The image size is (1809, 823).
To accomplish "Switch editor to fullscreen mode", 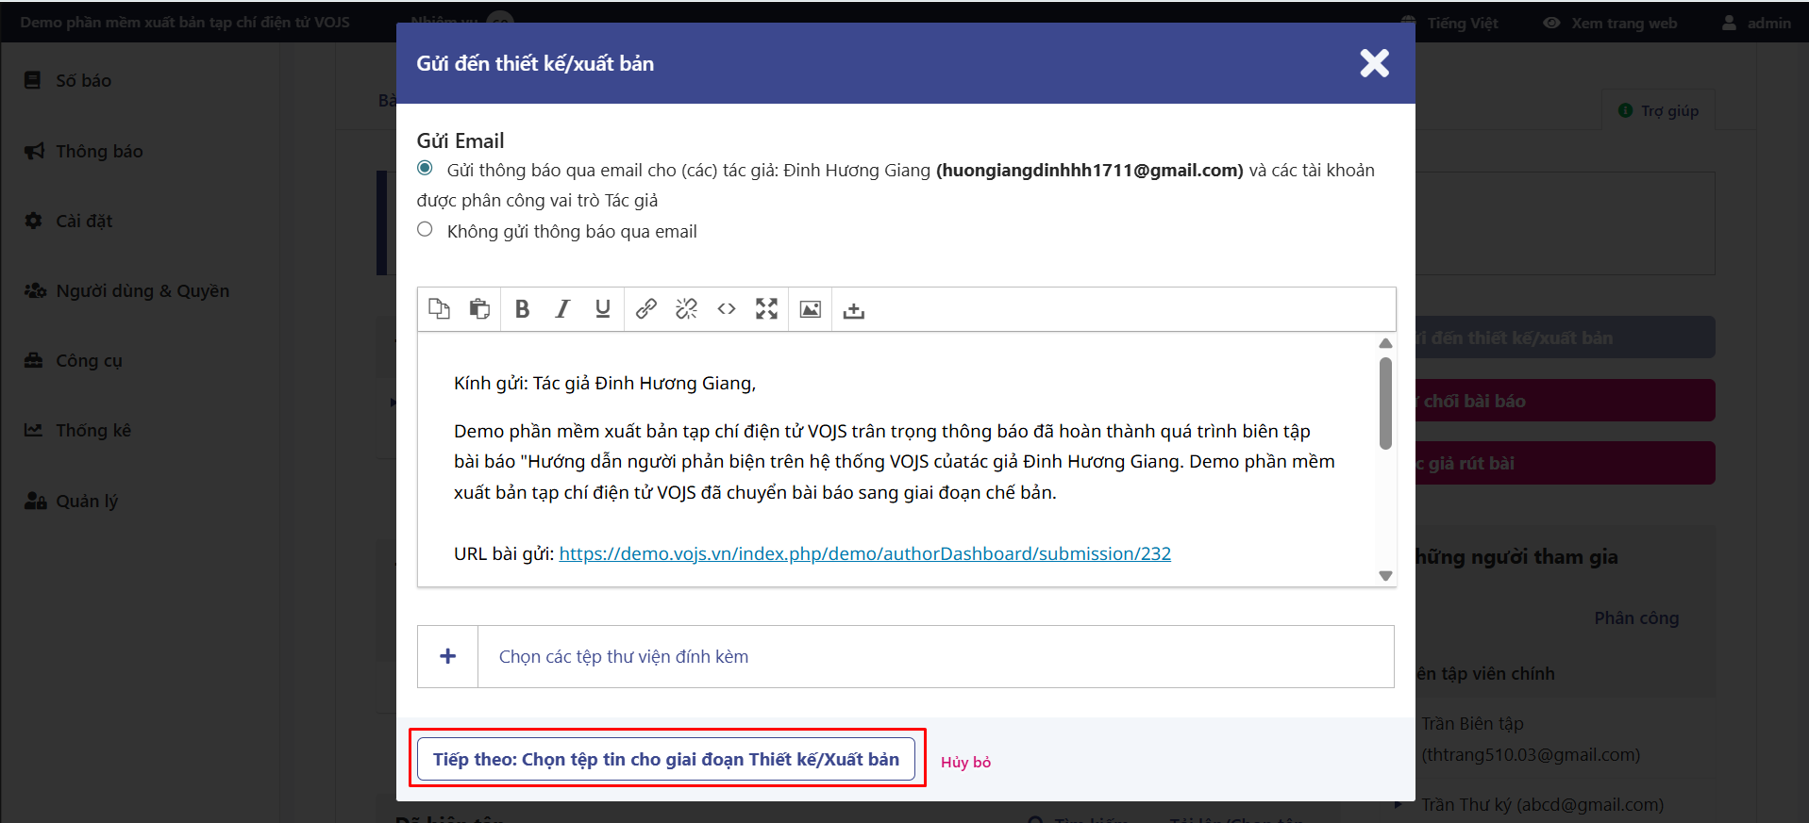I will (x=766, y=309).
